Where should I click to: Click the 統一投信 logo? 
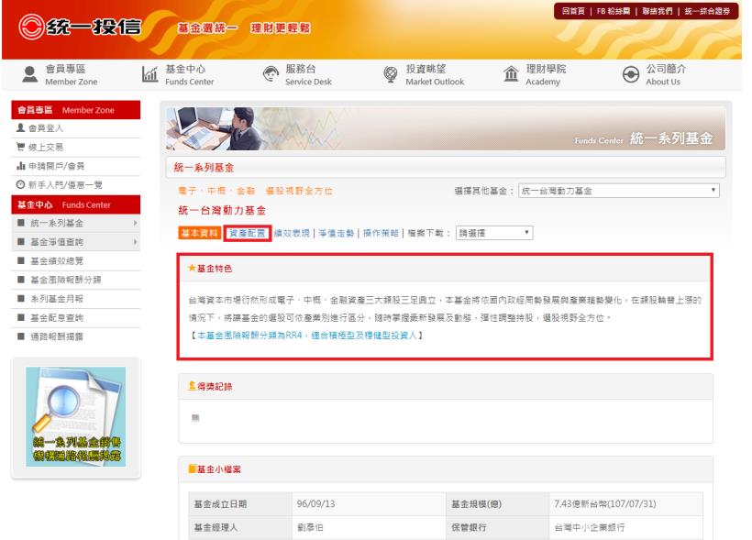click(x=81, y=28)
